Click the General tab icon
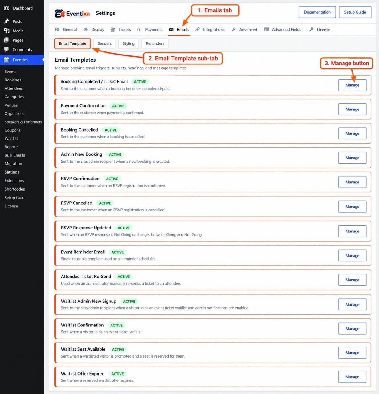 pos(57,30)
